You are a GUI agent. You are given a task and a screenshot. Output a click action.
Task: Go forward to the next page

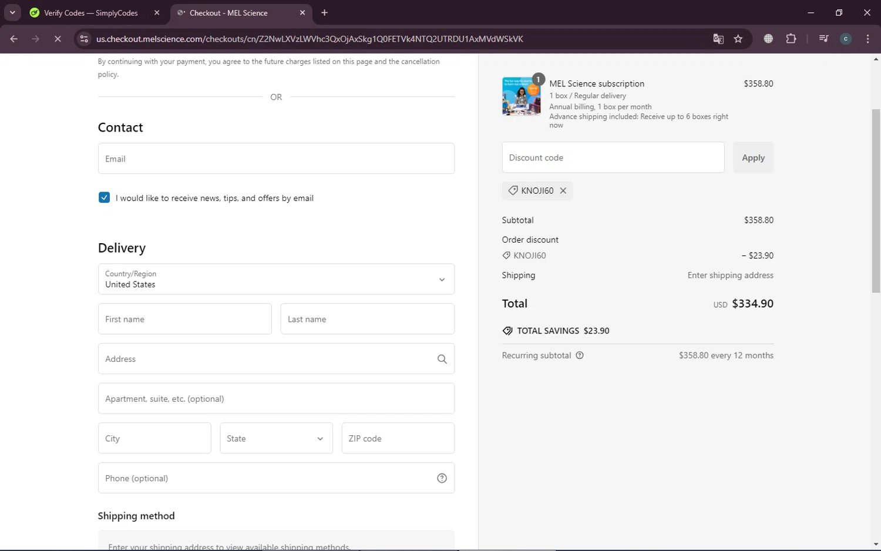(36, 39)
